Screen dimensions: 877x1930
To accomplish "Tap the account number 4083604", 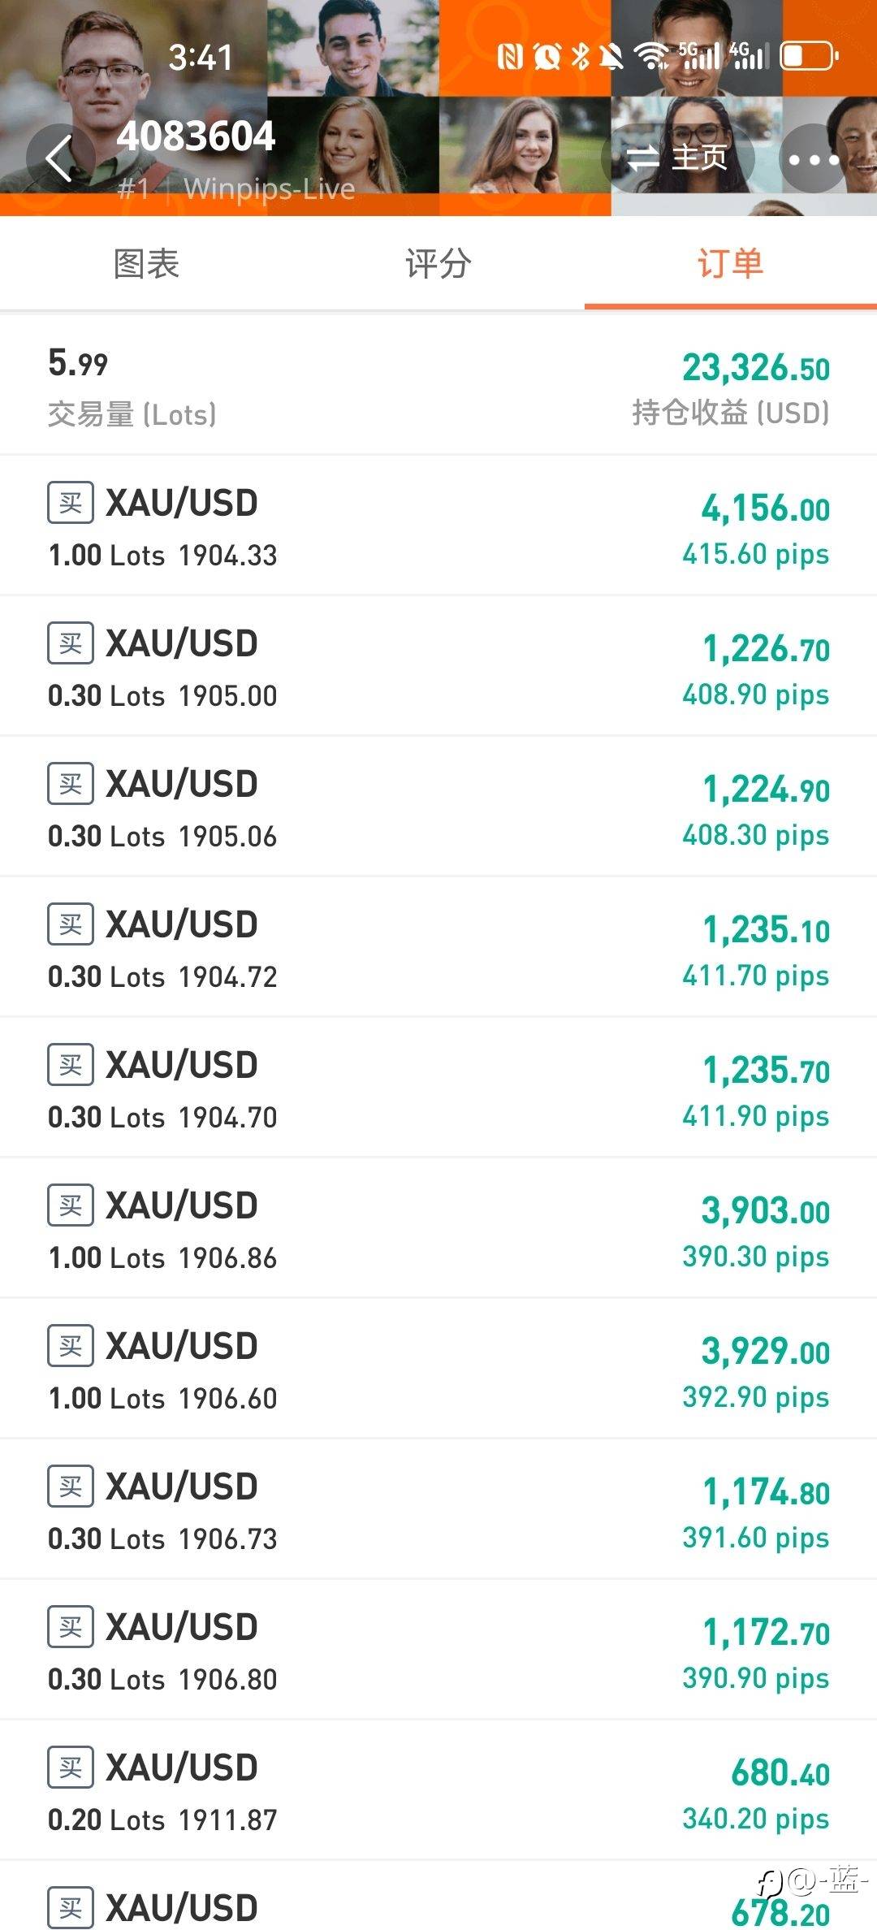I will click(197, 136).
